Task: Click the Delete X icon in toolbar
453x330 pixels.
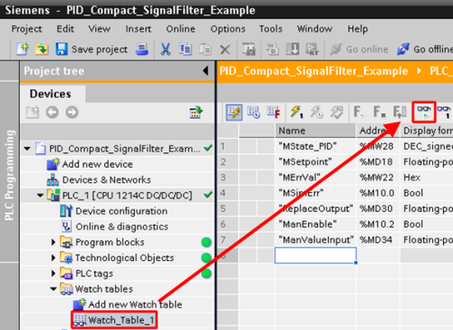Action: 225,49
